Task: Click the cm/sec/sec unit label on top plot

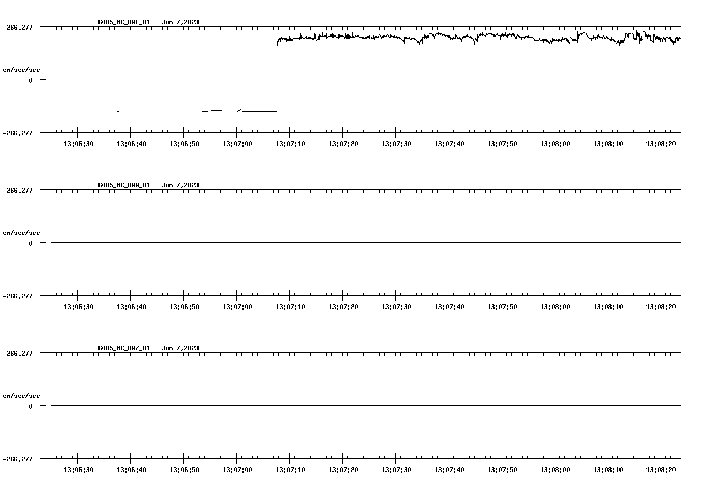Action: pyautogui.click(x=22, y=69)
